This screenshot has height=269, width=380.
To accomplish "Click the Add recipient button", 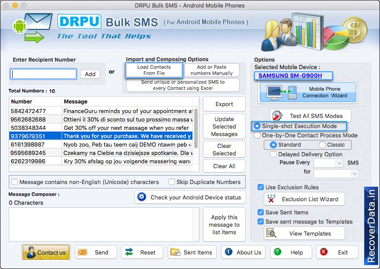I will click(90, 74).
